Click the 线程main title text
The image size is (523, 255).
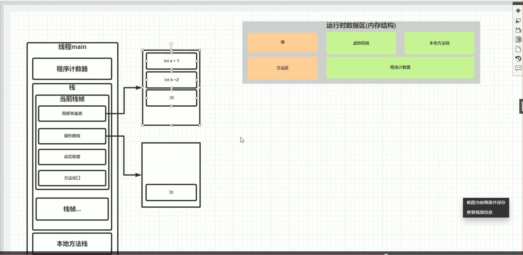72,47
